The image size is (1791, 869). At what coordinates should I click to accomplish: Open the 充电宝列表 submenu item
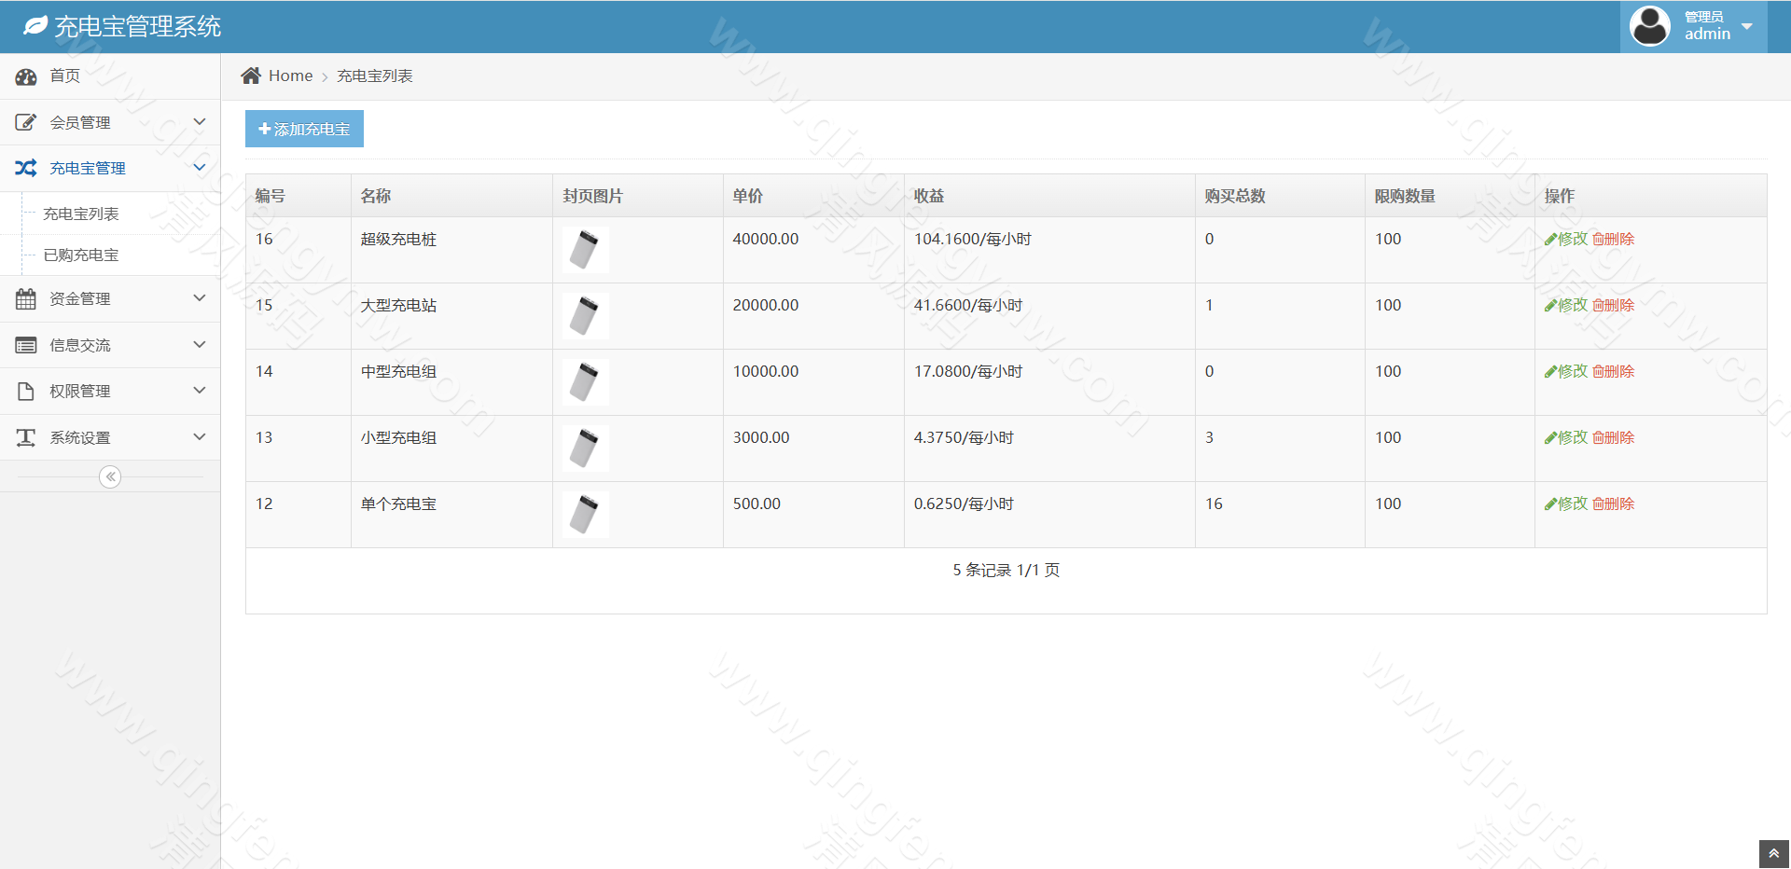point(81,214)
